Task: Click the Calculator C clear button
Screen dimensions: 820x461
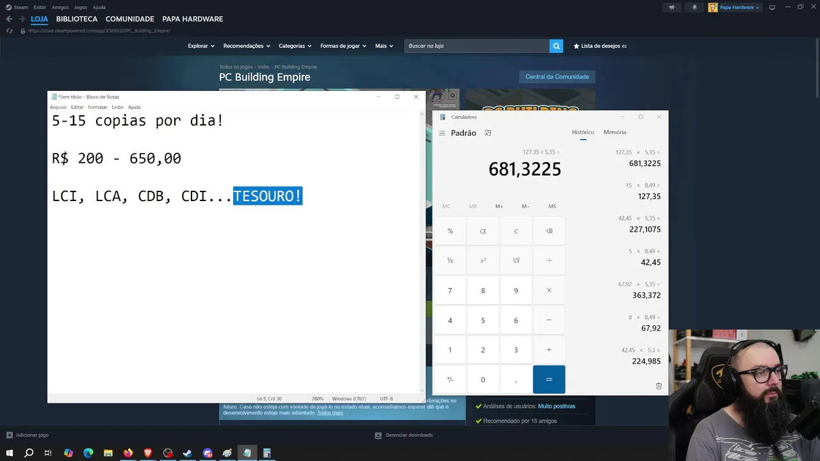Action: (x=516, y=231)
